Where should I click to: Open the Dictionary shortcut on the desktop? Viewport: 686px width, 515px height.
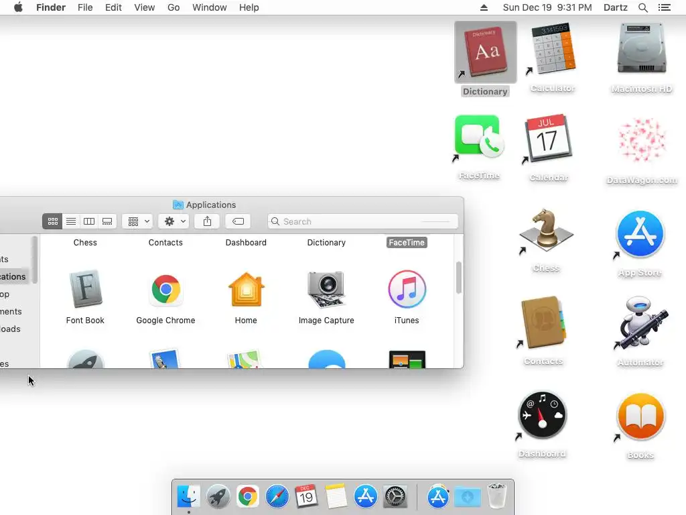tap(485, 52)
